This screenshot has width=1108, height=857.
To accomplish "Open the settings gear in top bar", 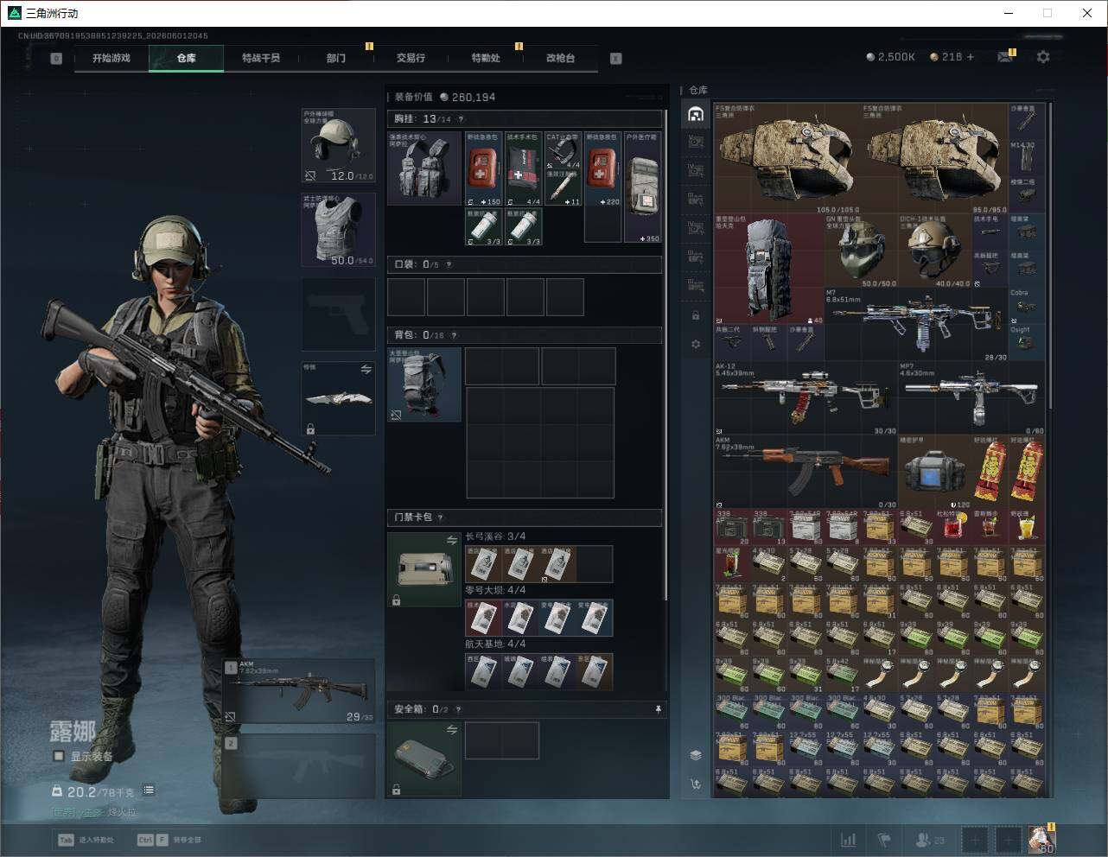I will coord(1043,57).
